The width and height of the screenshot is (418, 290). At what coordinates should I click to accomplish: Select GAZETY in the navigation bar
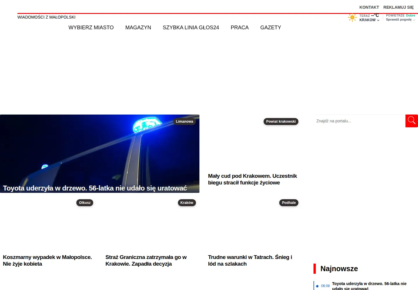click(x=271, y=28)
